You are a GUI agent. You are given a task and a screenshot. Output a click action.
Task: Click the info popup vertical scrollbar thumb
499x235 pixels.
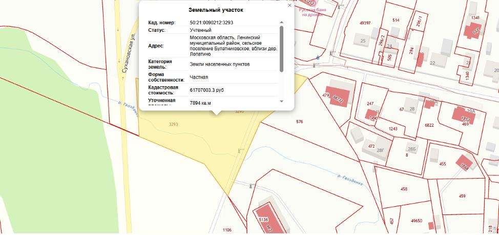click(281, 49)
